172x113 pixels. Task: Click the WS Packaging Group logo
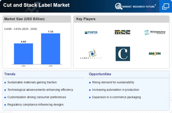tap(154, 33)
